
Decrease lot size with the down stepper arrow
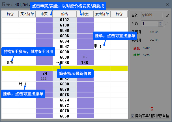[x=161, y=25]
